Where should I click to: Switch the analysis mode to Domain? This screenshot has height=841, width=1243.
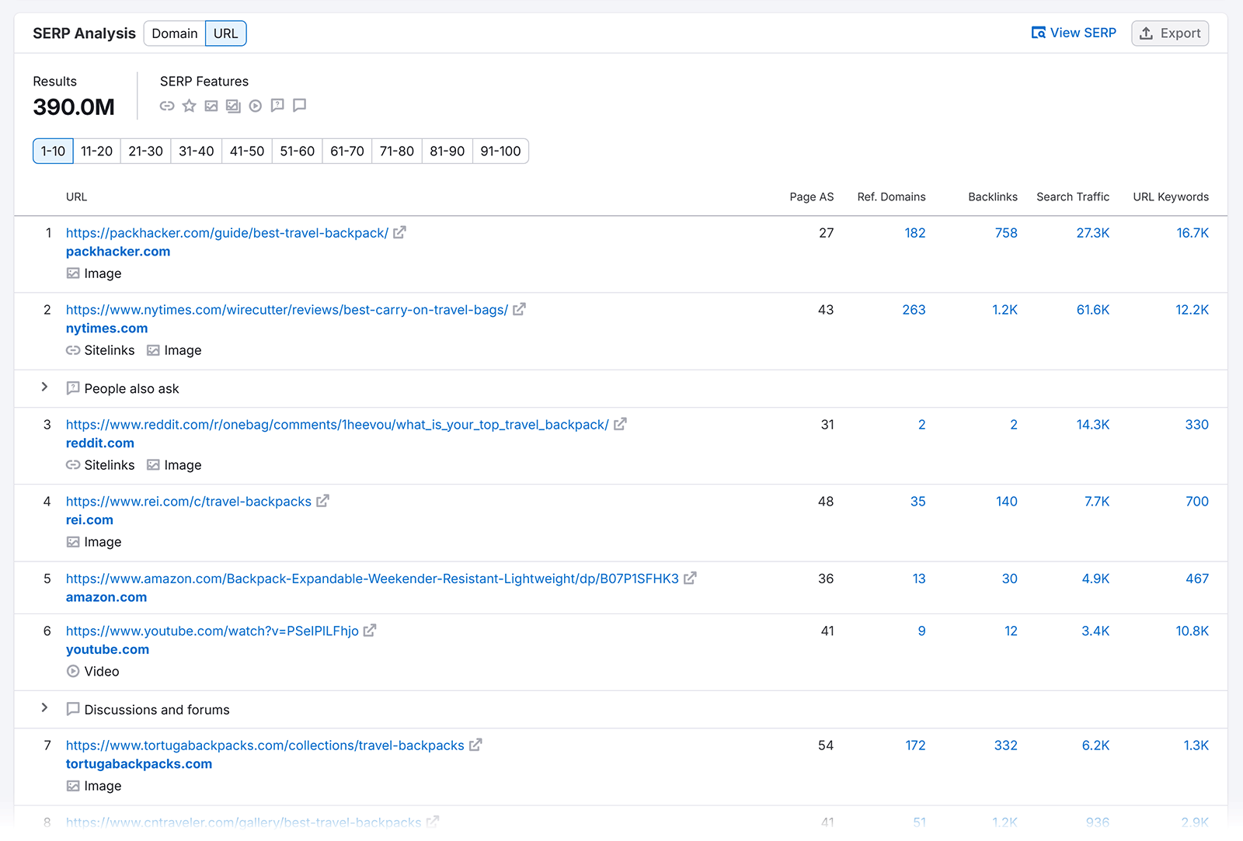point(174,33)
